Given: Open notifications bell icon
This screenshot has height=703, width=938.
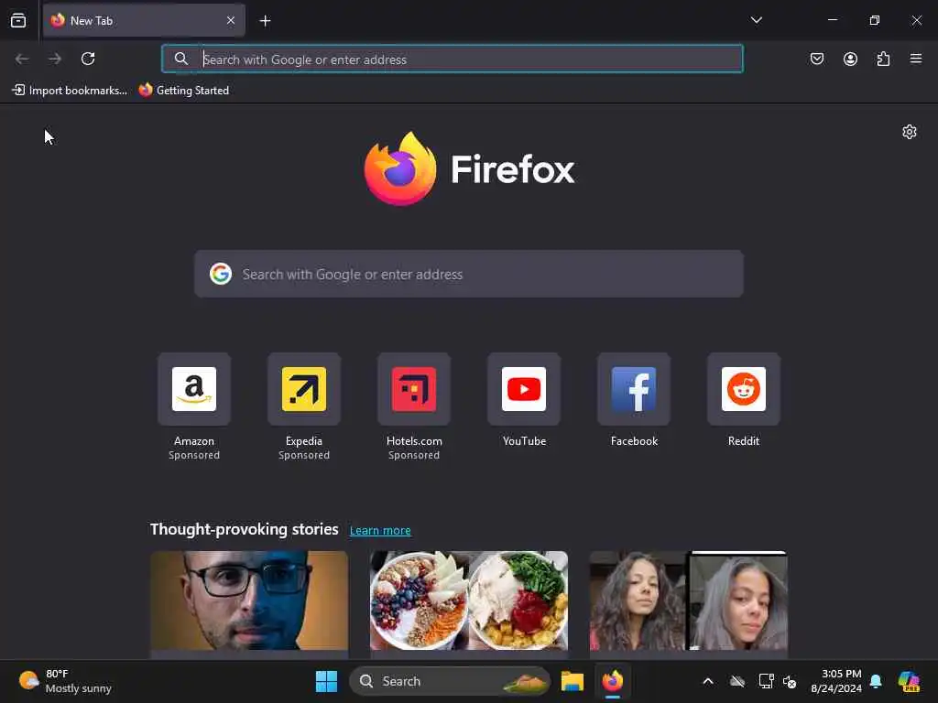Looking at the screenshot, I should (x=876, y=681).
